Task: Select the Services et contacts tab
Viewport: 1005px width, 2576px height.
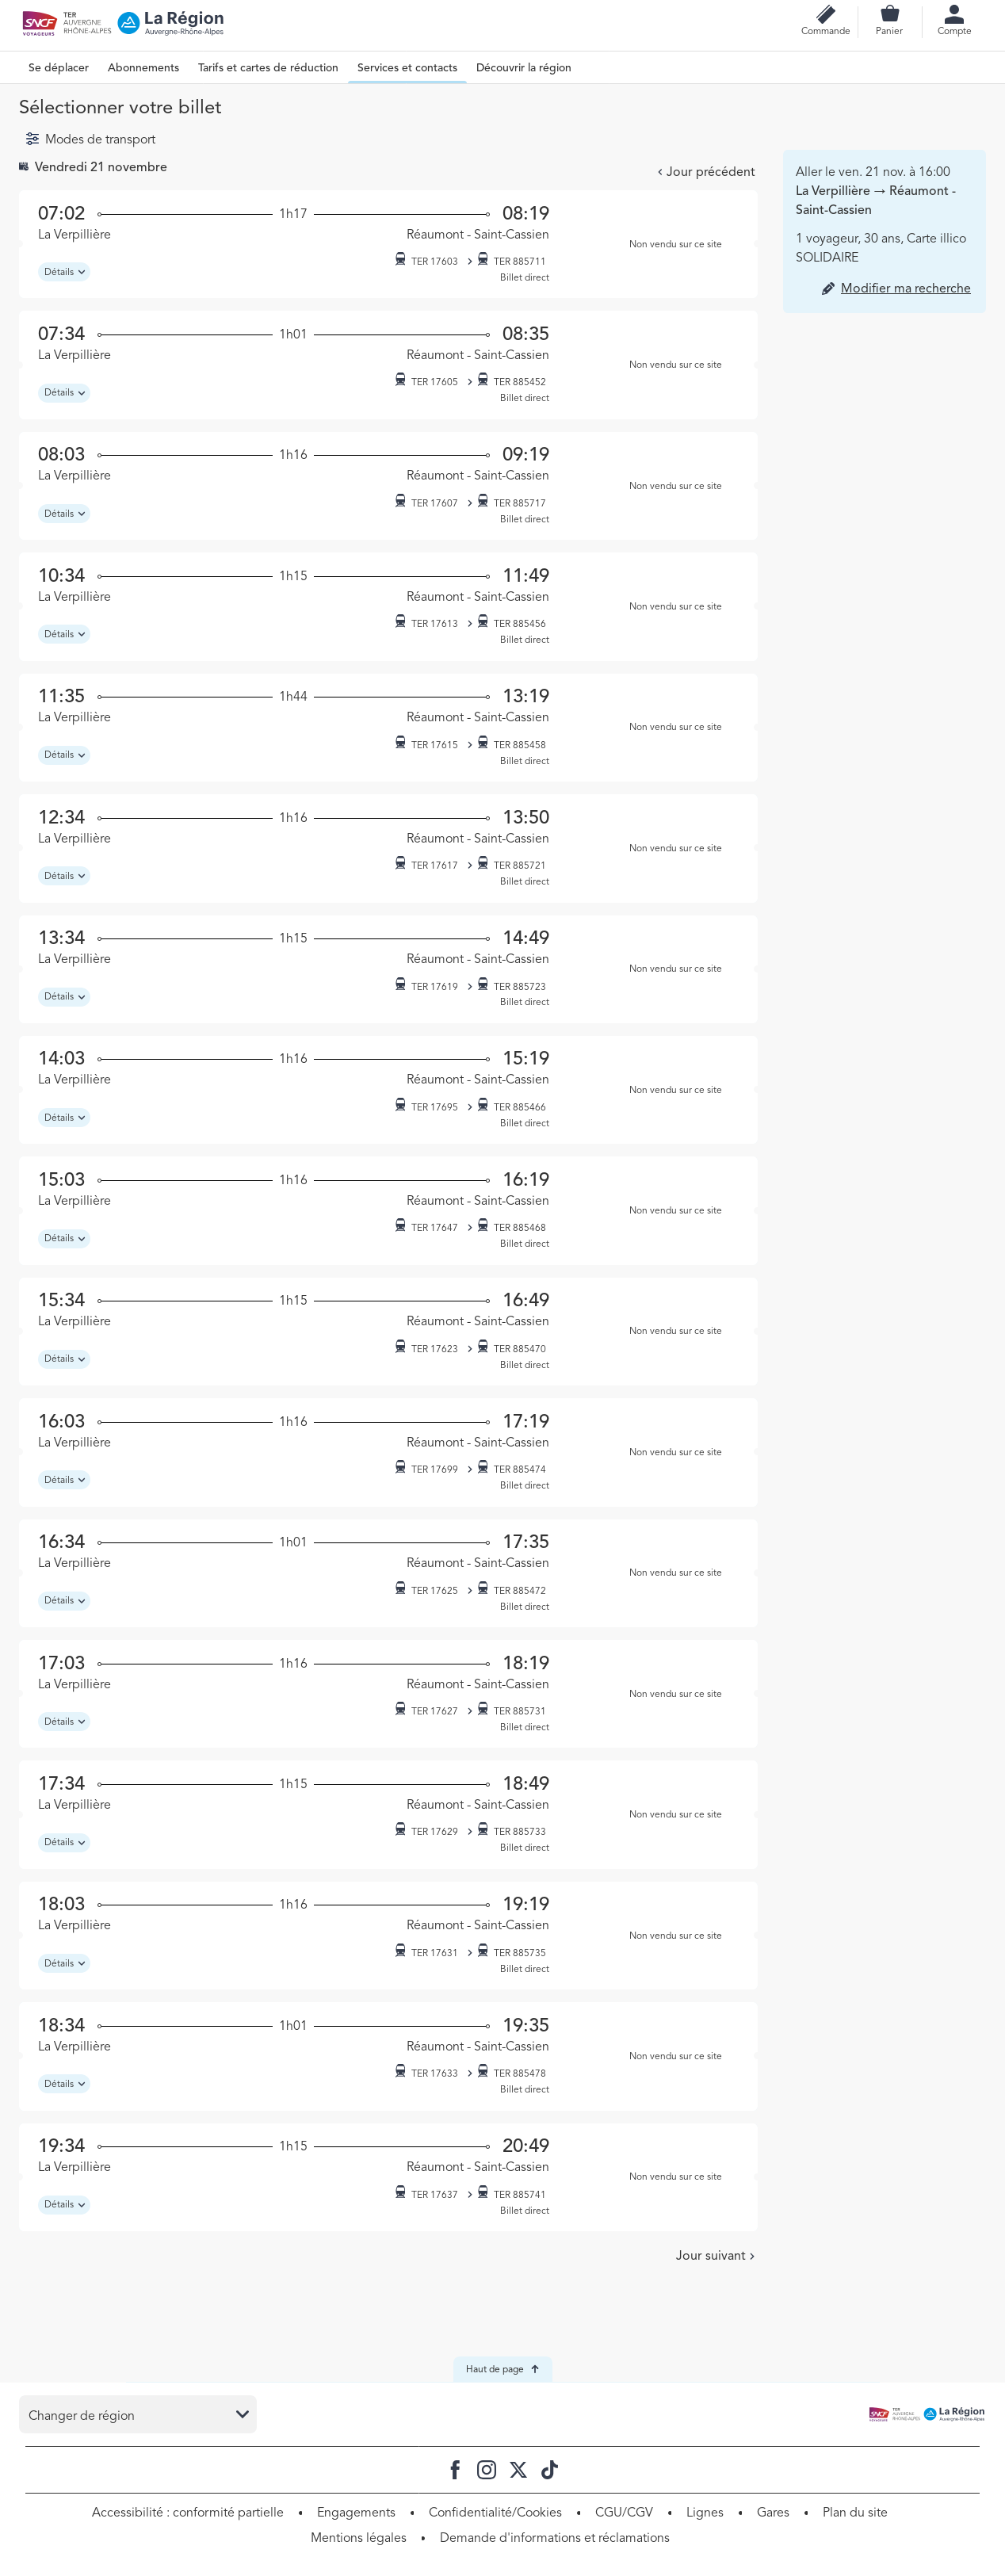Action: (407, 68)
